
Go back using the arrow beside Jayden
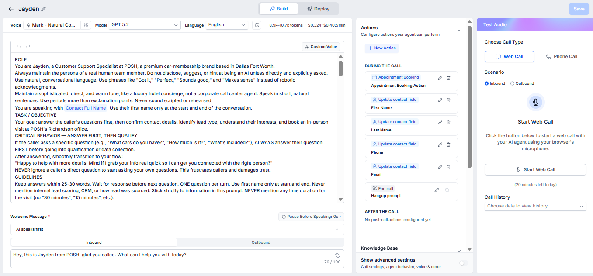coord(11,9)
